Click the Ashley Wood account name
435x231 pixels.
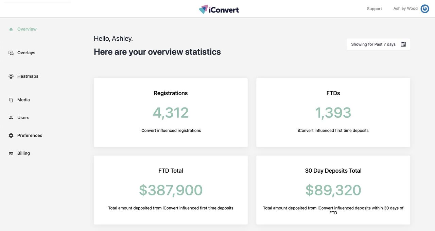(405, 8)
